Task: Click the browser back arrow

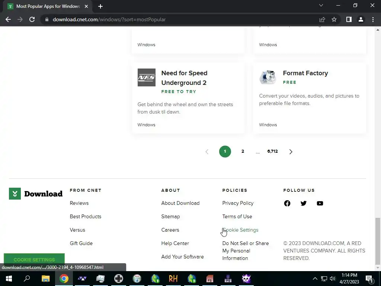Action: click(x=8, y=19)
